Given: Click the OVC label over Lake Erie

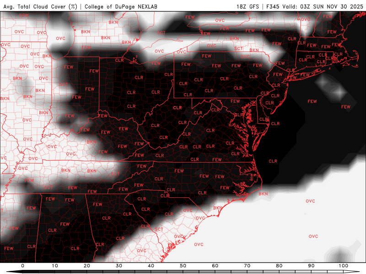Looking at the screenshot, I should (159, 51).
